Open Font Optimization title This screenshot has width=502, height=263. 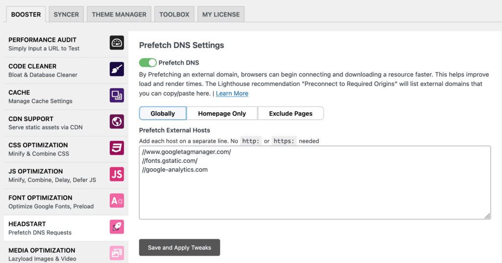pyautogui.click(x=40, y=198)
